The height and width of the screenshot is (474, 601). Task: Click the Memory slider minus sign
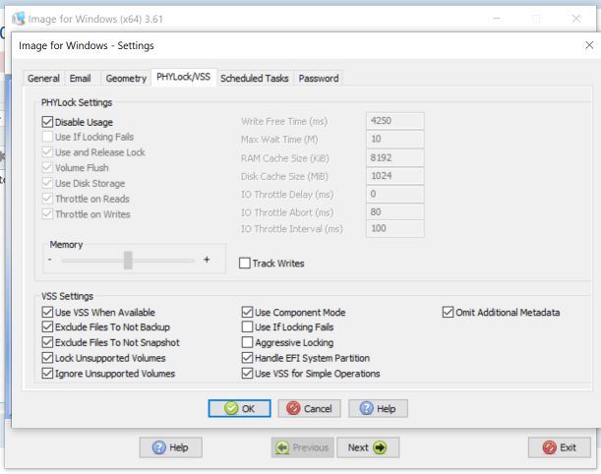point(50,260)
